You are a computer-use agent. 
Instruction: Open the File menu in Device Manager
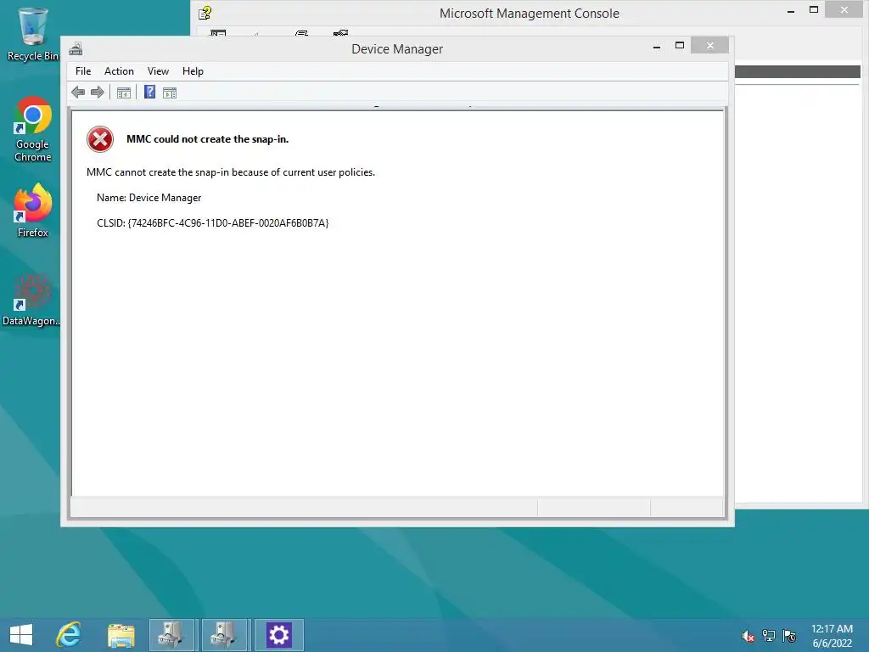click(83, 71)
